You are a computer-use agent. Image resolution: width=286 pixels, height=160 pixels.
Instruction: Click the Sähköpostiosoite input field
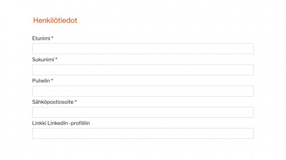coord(143,112)
